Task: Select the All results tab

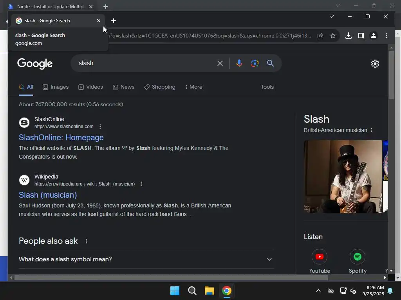Action: [26, 87]
